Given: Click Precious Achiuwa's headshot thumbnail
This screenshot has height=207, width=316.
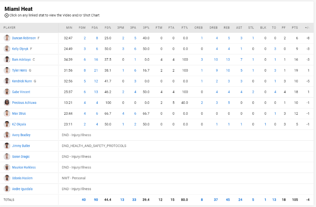Looking at the screenshot, I should [x=7, y=103].
